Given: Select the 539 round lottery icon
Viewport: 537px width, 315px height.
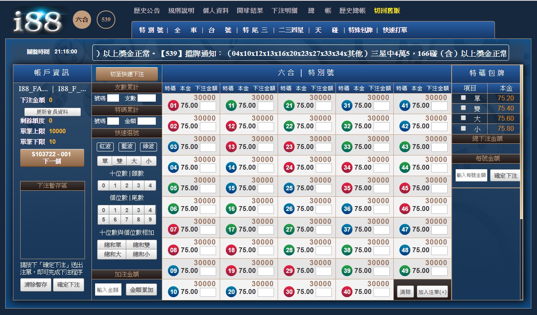Looking at the screenshot, I should 106,20.
